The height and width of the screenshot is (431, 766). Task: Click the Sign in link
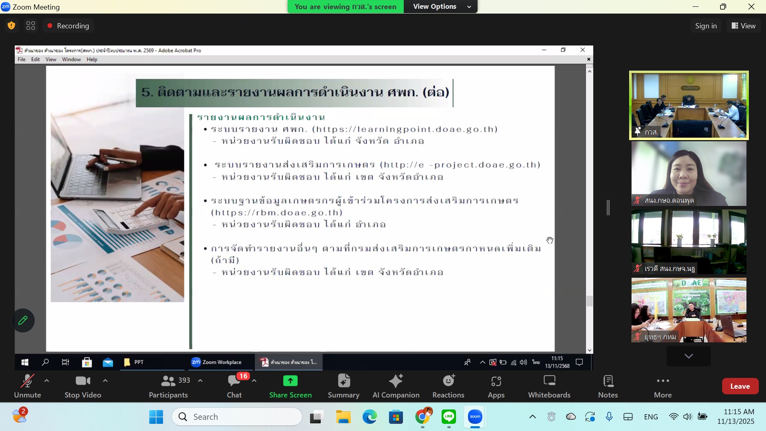pos(706,26)
